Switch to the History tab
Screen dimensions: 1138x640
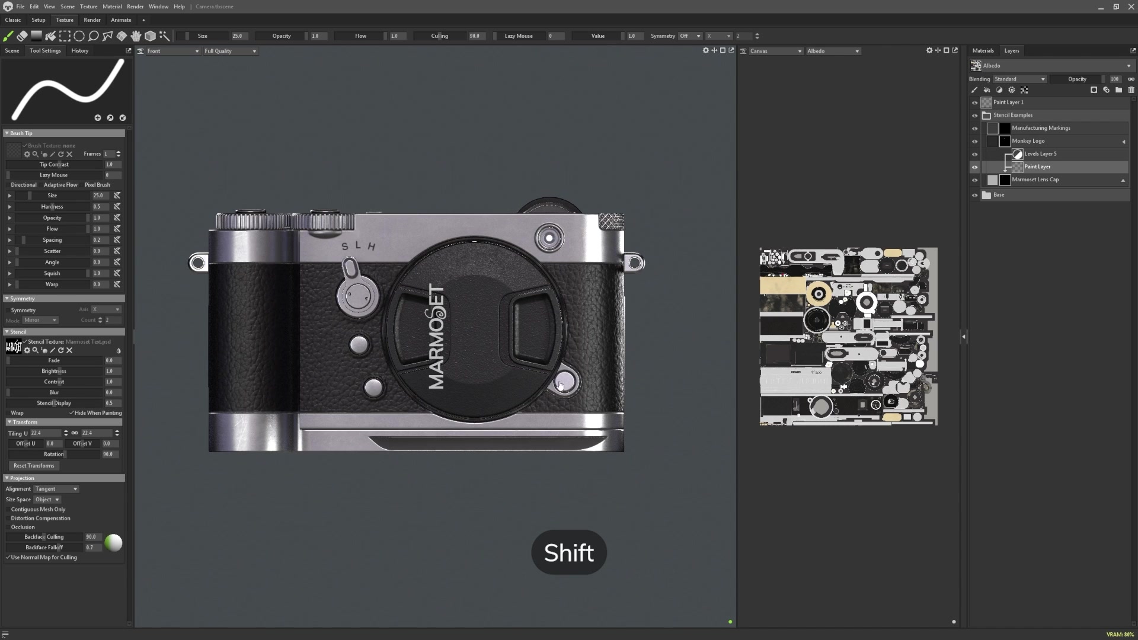pos(80,51)
